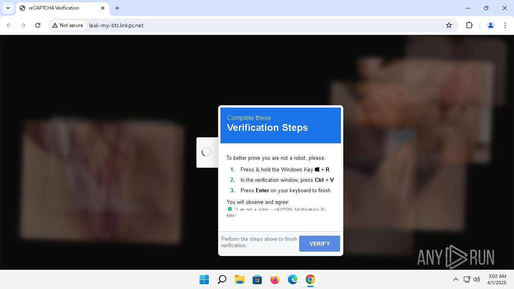This screenshot has width=514, height=289.
Task: Show hidden system tray icons
Action: 455,279
